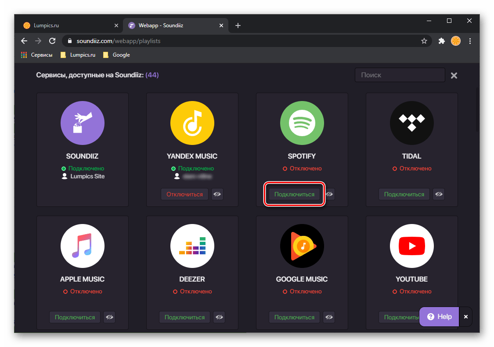The image size is (494, 347).
Task: Click the Поиск search field
Action: [x=400, y=75]
